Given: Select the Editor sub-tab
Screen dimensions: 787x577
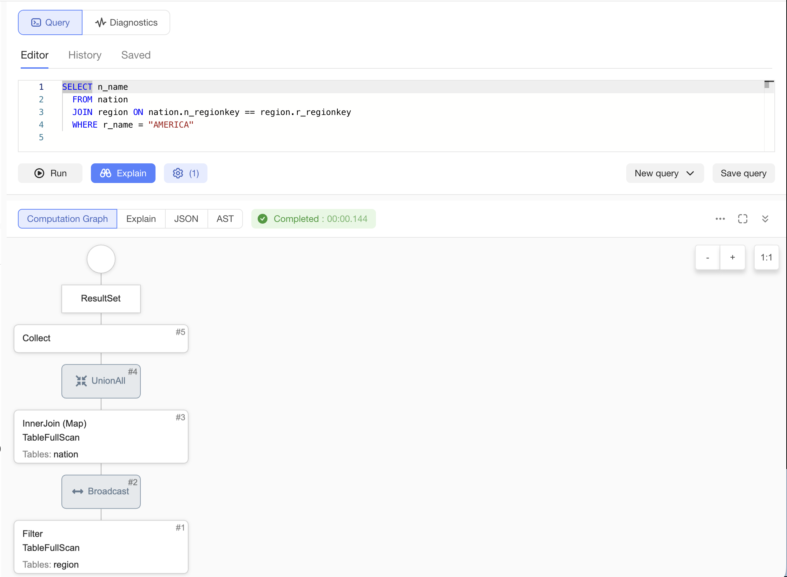Looking at the screenshot, I should pos(34,55).
